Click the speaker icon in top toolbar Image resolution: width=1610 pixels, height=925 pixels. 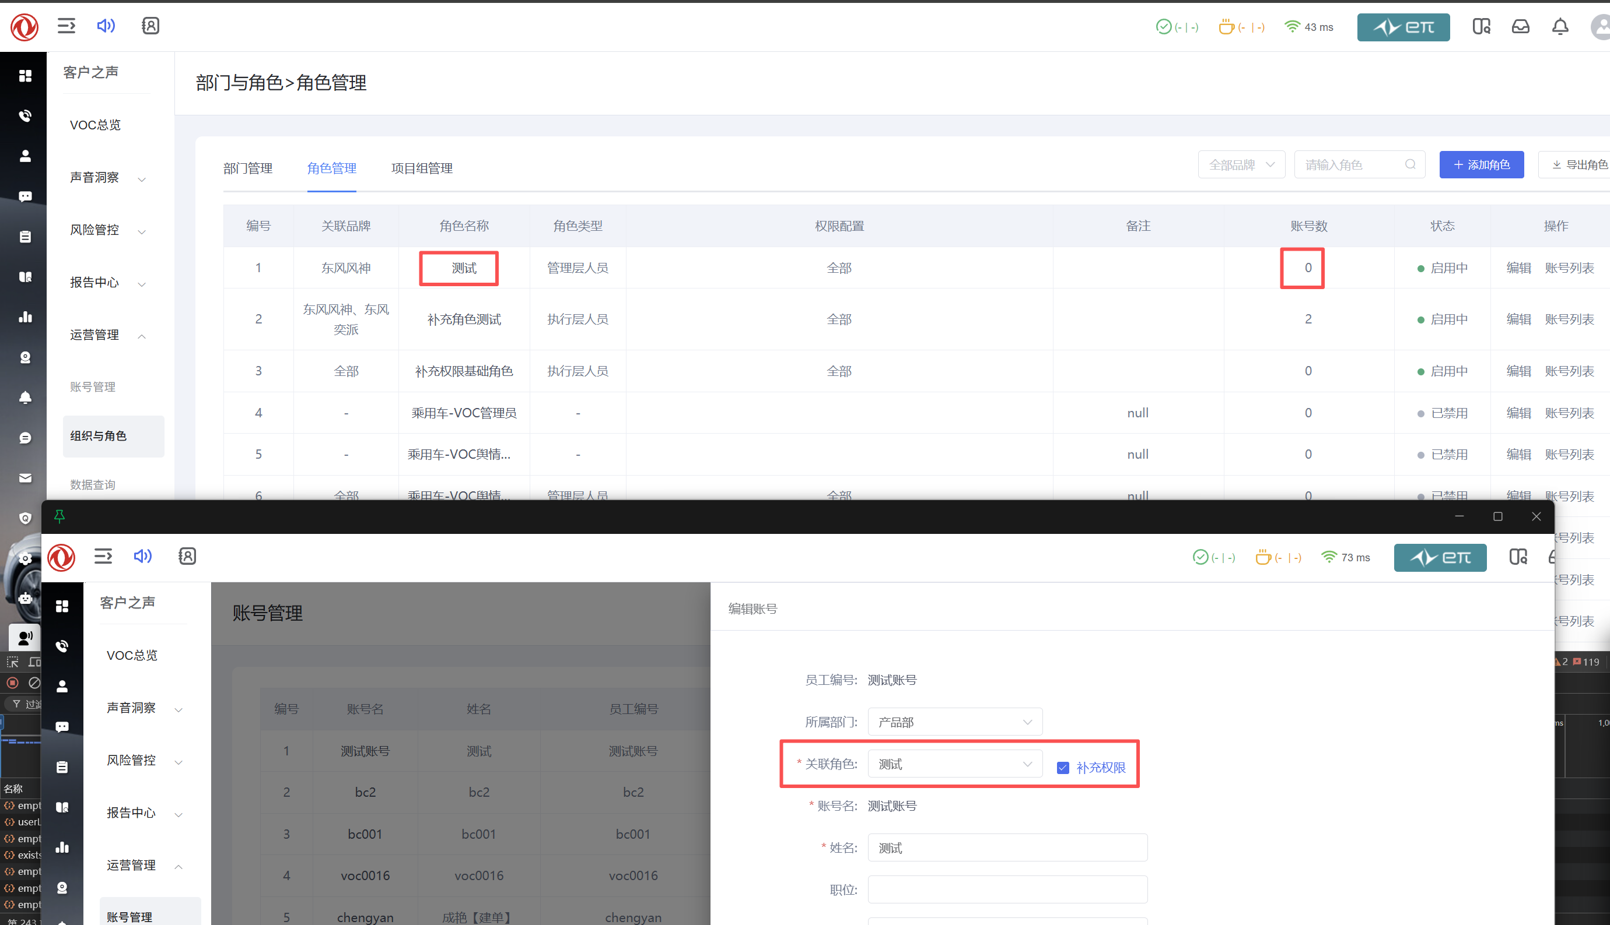coord(106,26)
